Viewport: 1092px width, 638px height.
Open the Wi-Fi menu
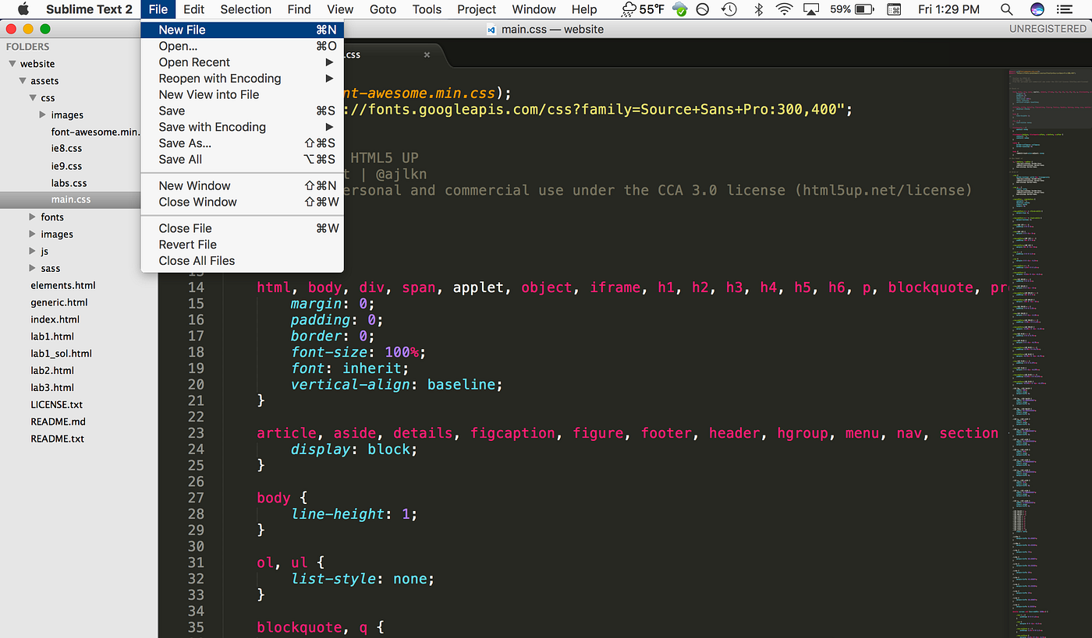pos(785,9)
